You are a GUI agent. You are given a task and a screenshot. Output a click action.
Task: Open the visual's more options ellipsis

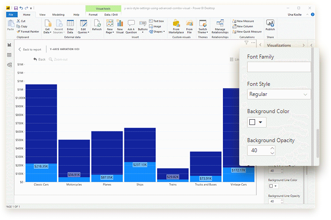253,43
